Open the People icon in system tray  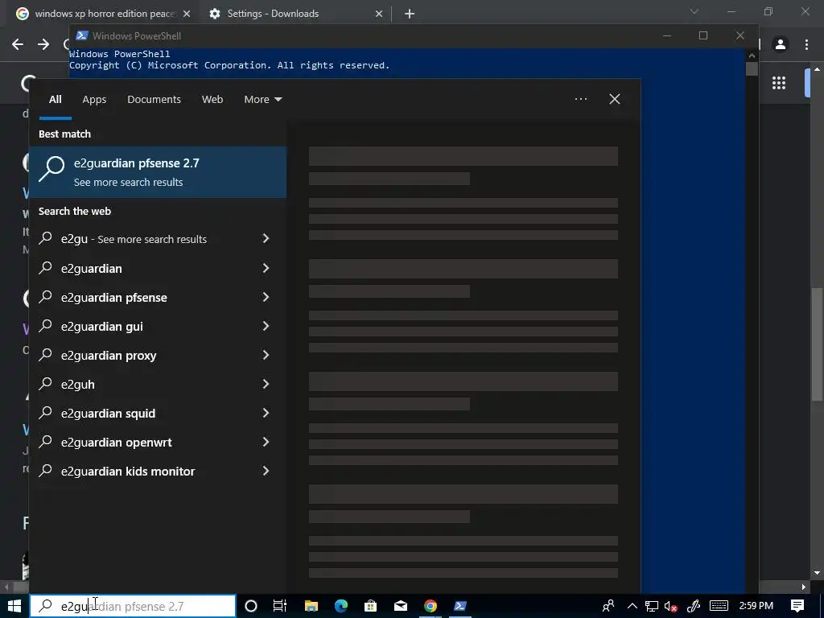608,606
